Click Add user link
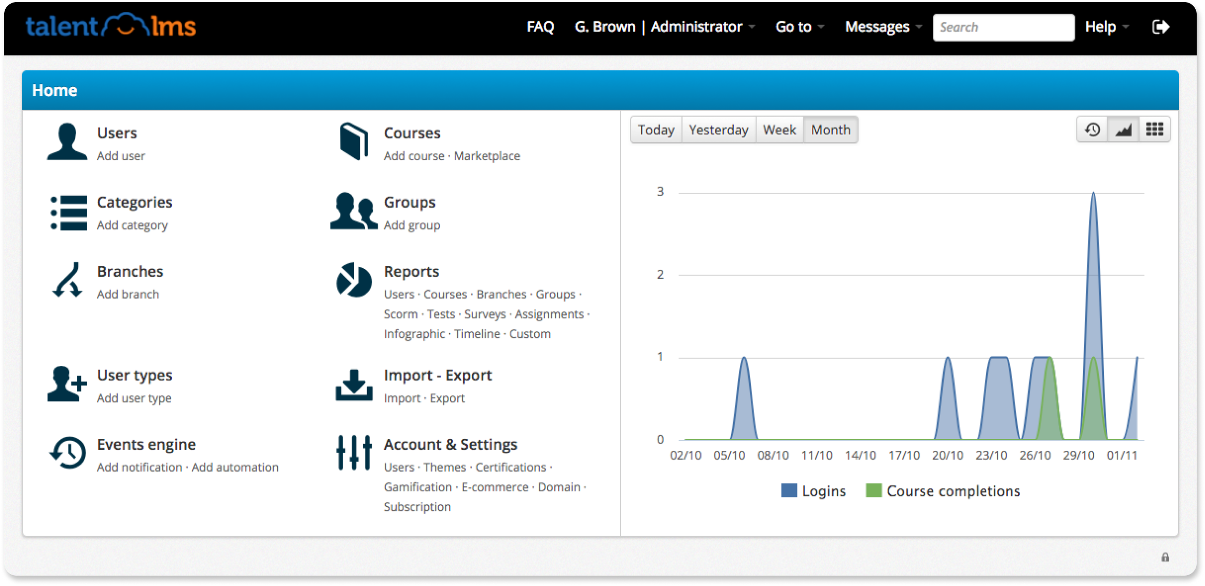The height and width of the screenshot is (586, 1205). tap(121, 156)
